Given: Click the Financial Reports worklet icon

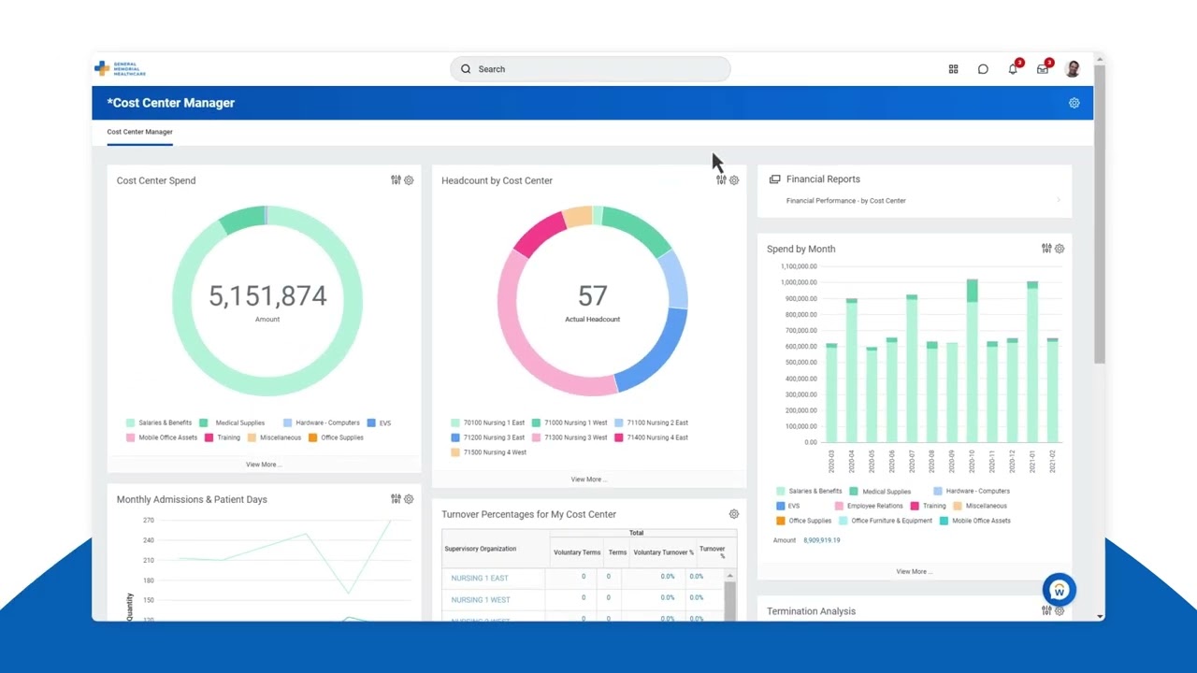Looking at the screenshot, I should point(774,179).
